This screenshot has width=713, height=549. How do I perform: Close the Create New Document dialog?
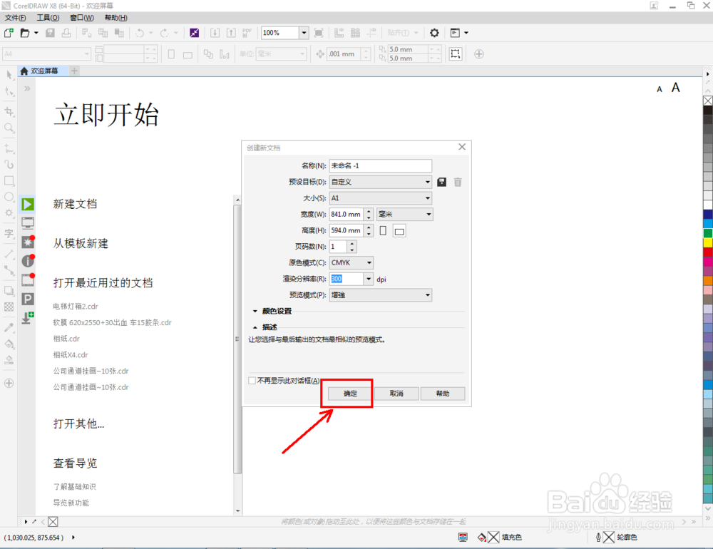[462, 147]
